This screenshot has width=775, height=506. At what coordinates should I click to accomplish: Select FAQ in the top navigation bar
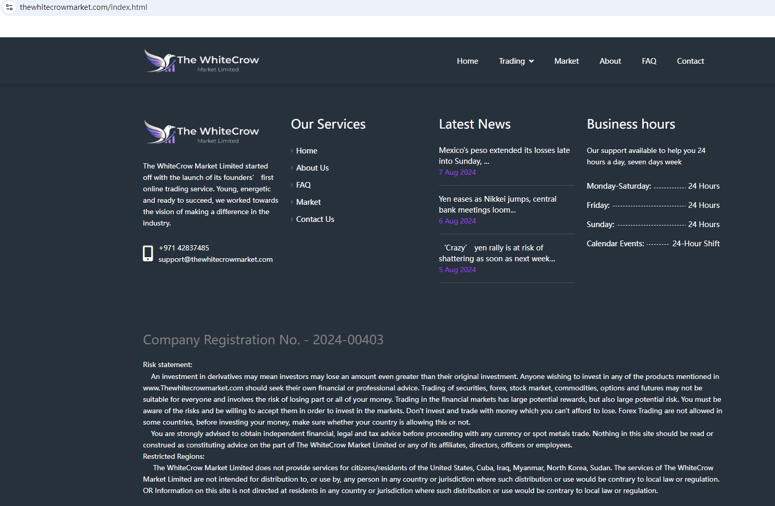(x=649, y=61)
